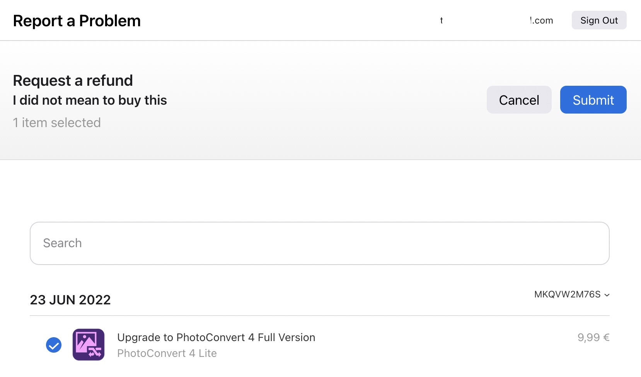Click the Request a refund heading

[x=73, y=81]
